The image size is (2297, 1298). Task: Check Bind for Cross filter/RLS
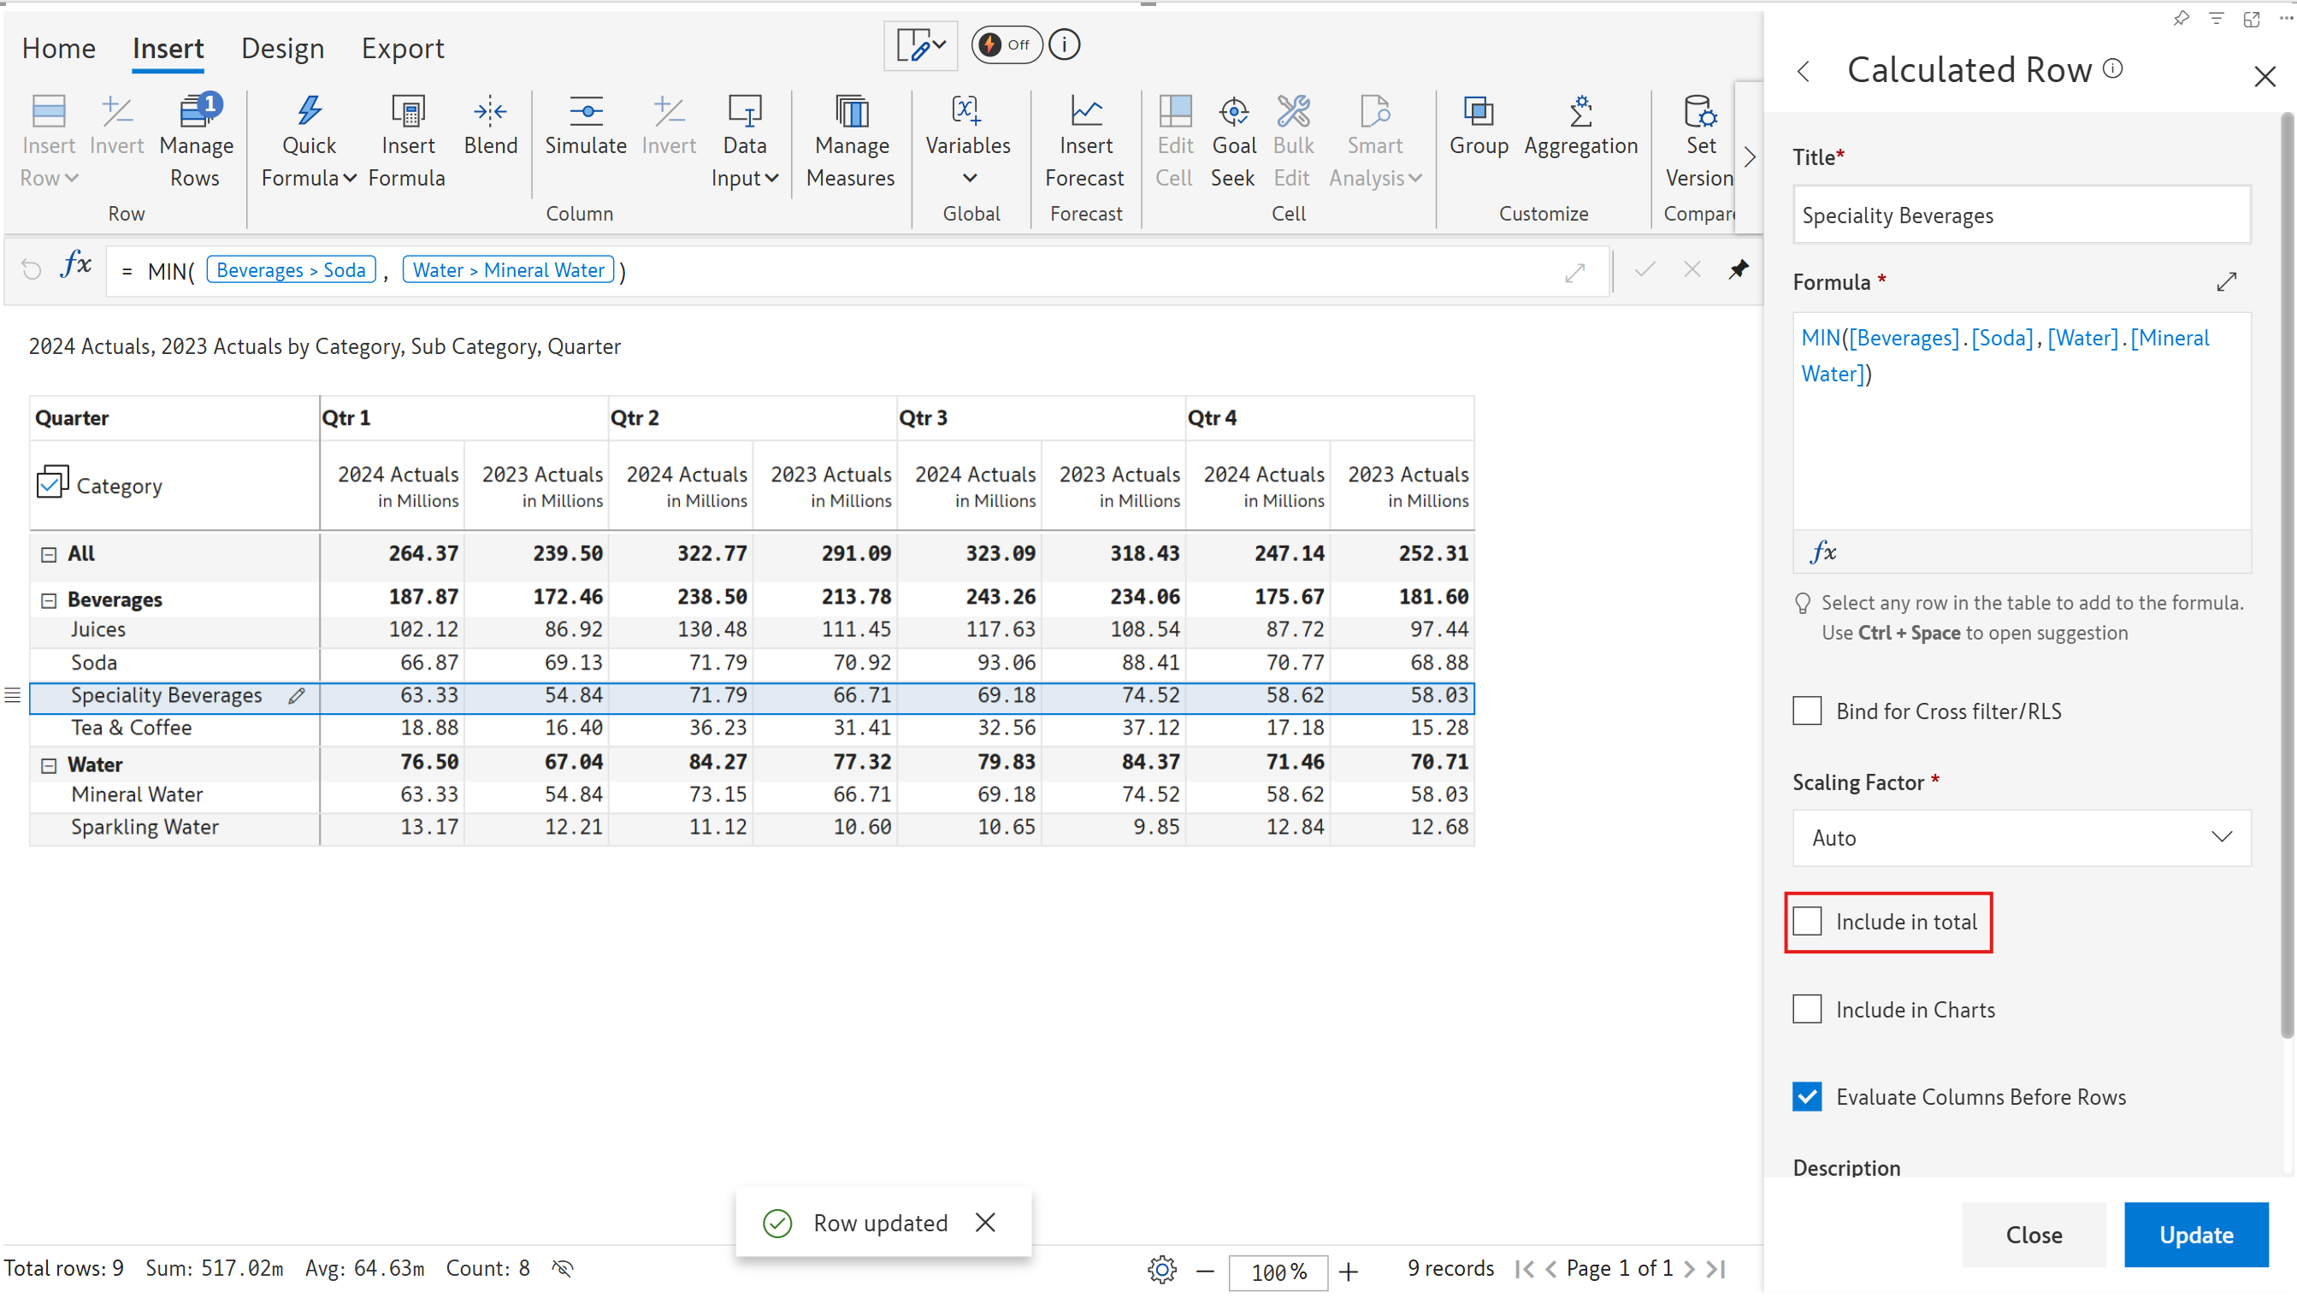click(x=1807, y=711)
